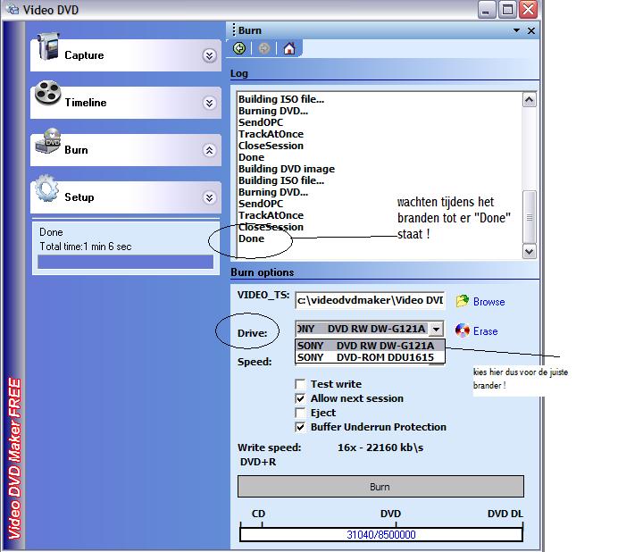
Task: Expand the Capture panel chevron
Action: click(209, 55)
